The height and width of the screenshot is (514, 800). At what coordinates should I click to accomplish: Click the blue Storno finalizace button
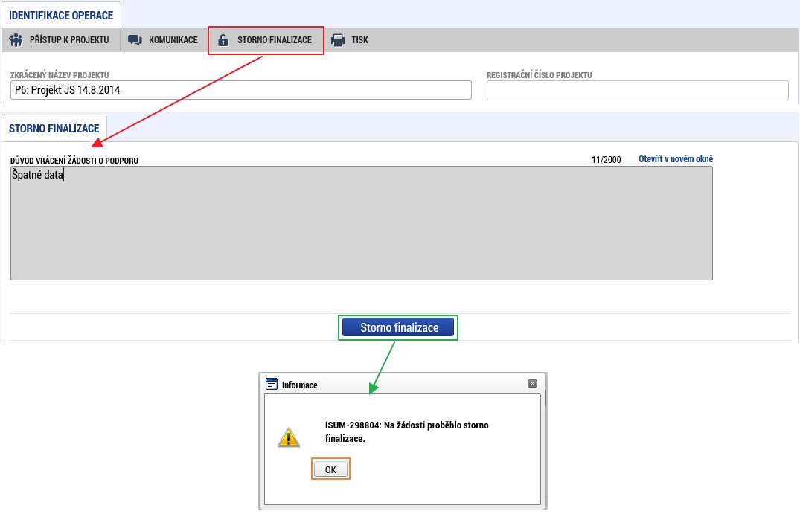tap(398, 327)
